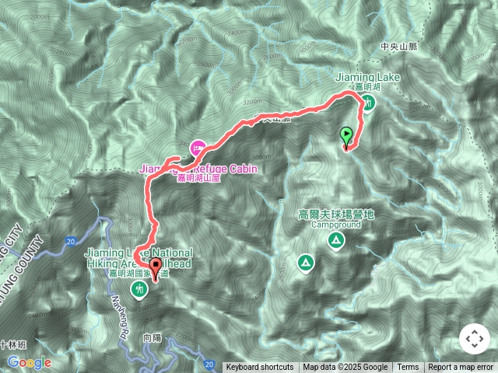
Task: Click the red end point marker
Action: click(x=156, y=270)
